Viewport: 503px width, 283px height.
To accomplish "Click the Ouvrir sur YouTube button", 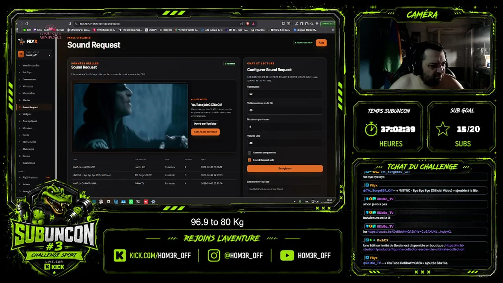I will [x=205, y=123].
